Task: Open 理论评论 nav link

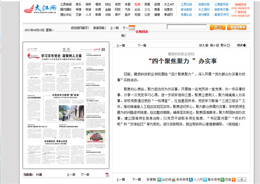Action: coord(66,15)
